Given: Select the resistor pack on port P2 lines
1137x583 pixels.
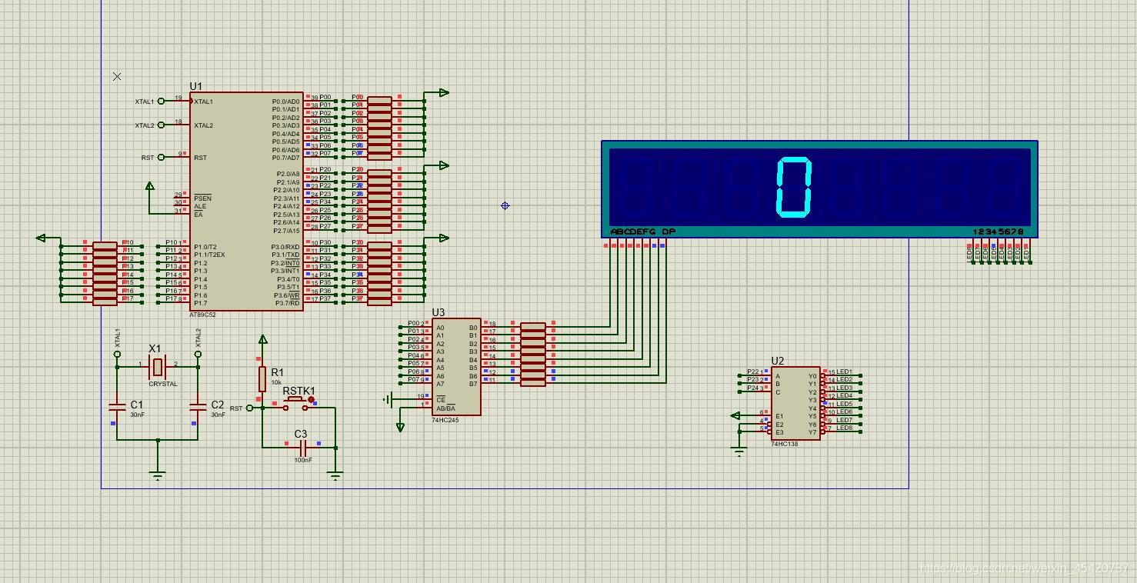Looking at the screenshot, I should [x=379, y=200].
